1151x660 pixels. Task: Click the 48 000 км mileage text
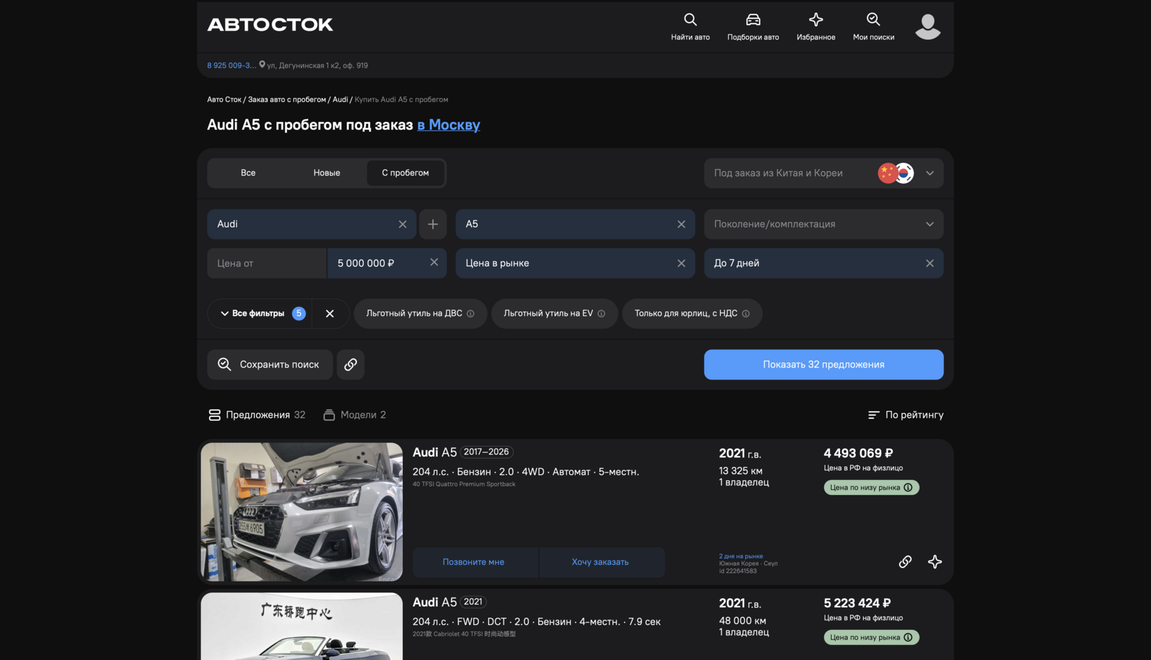click(x=743, y=621)
